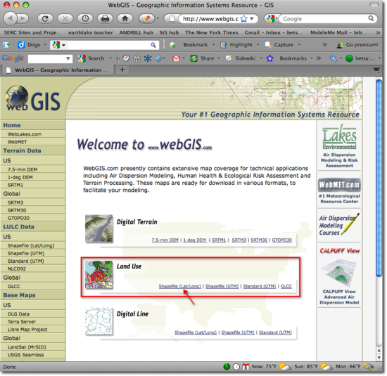Click the URL address field
The height and width of the screenshot is (376, 387).
coord(210,19)
